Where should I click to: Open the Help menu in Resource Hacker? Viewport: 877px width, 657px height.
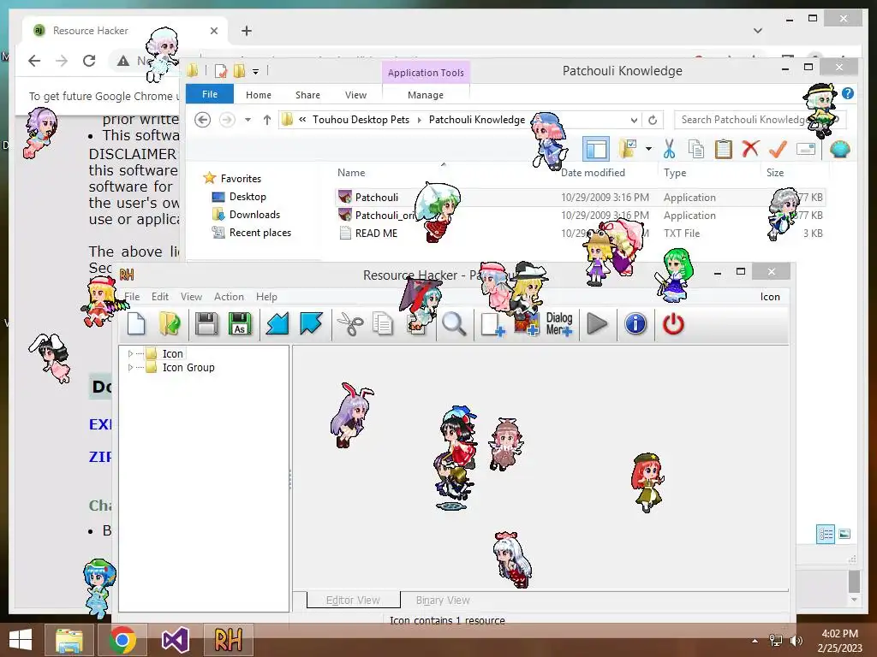[266, 297]
